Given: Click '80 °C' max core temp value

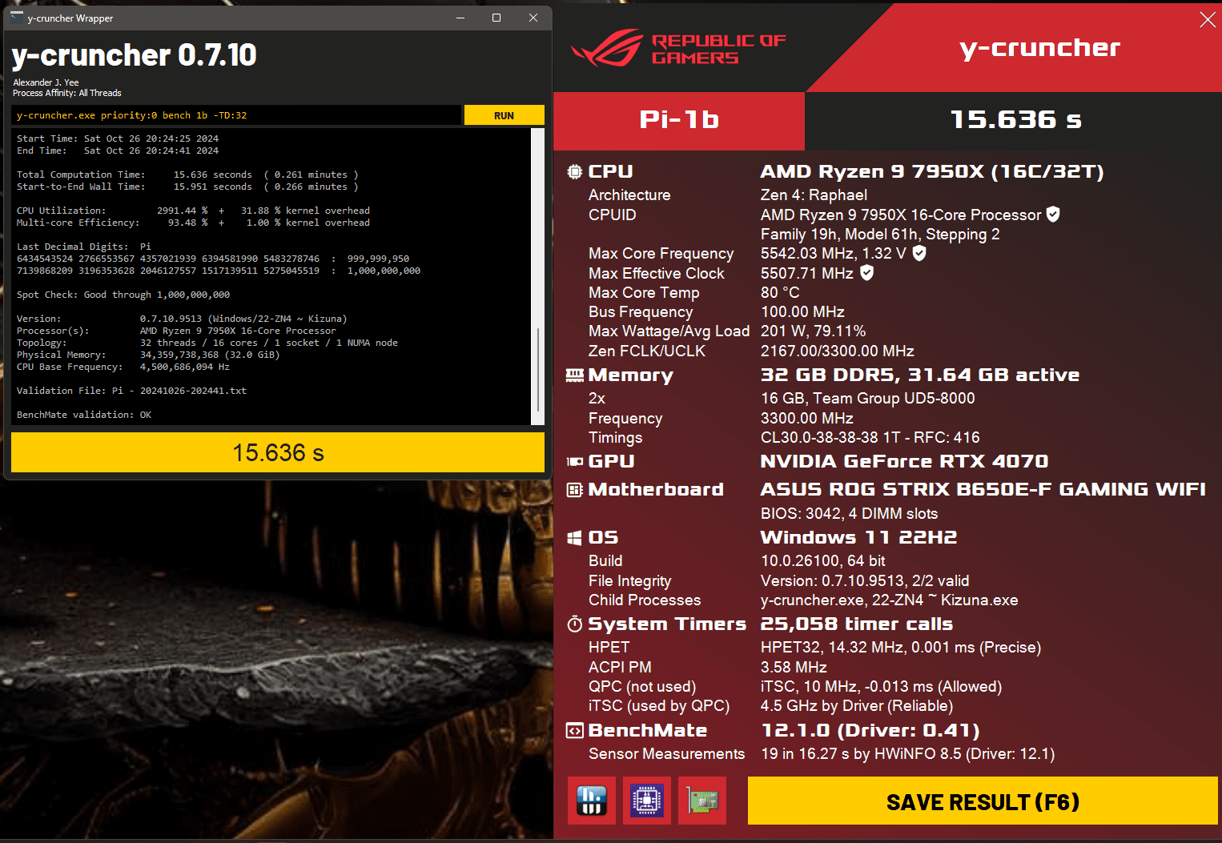Looking at the screenshot, I should (780, 293).
